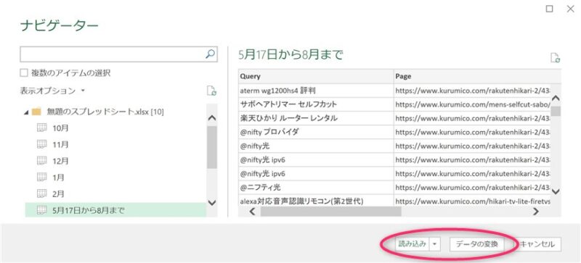Click the preview horizontal scroll right arrow
Viewport: 581px width, 263px height.
(x=536, y=212)
